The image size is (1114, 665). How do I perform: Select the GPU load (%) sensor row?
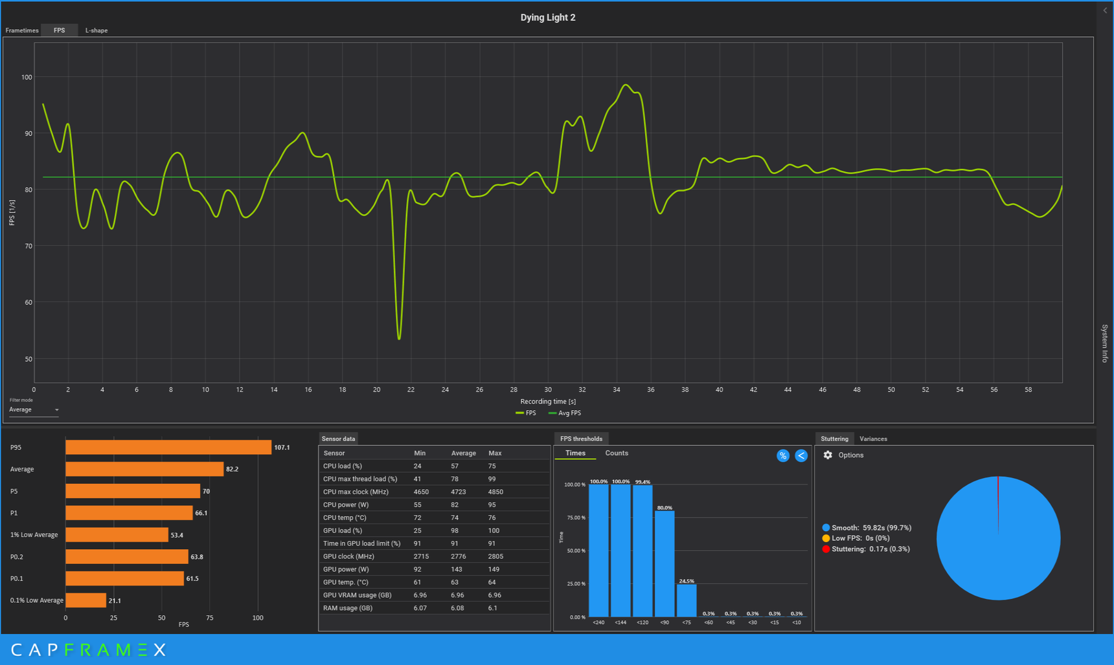point(434,530)
